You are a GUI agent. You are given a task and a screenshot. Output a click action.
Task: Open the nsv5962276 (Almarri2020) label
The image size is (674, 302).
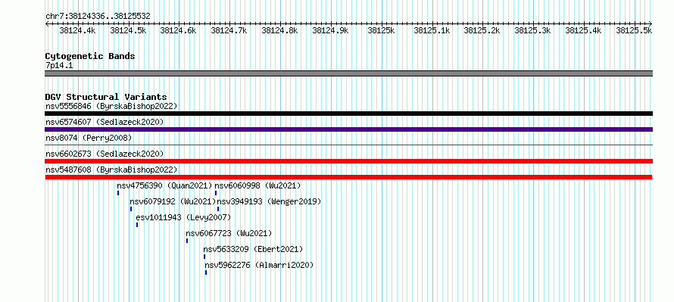pyautogui.click(x=259, y=265)
